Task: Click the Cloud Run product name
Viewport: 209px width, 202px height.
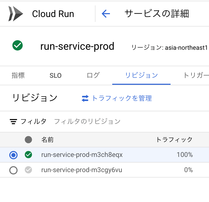Action: click(x=53, y=14)
